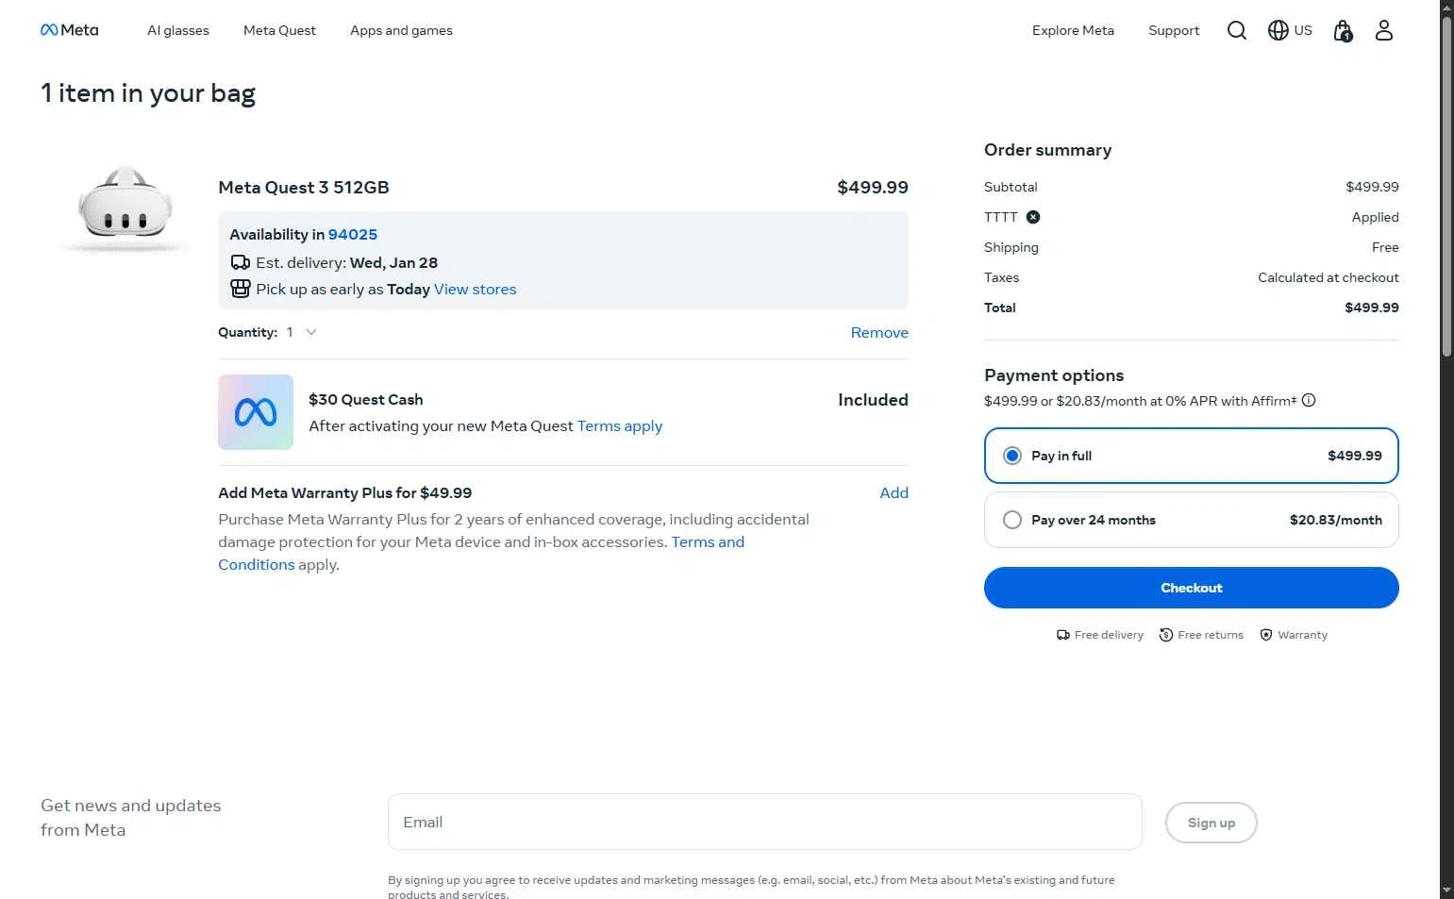Open warranty Terms and Conditions link

pyautogui.click(x=708, y=542)
